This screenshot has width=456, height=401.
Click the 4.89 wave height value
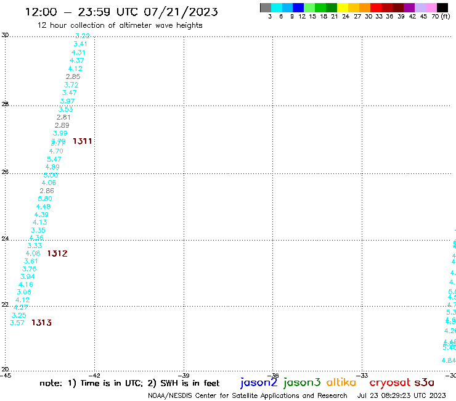[x=52, y=167]
